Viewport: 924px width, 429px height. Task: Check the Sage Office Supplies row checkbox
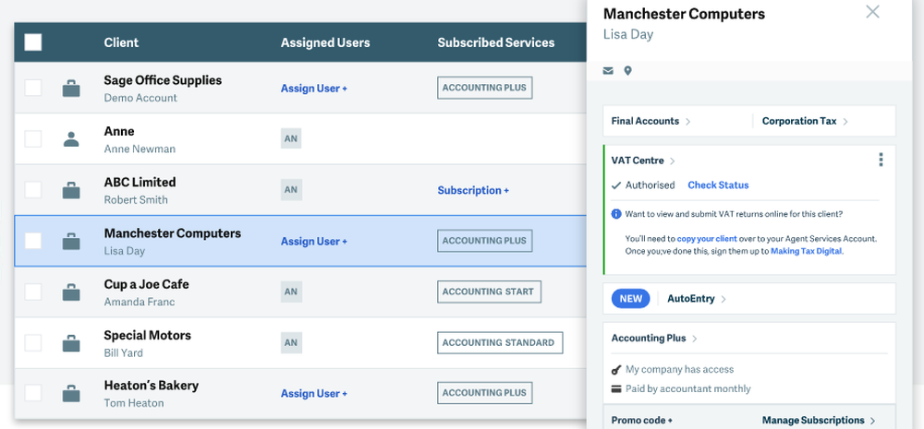coord(33,89)
